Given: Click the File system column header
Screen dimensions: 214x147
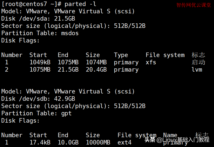Looking at the screenshot, I should (165, 55).
